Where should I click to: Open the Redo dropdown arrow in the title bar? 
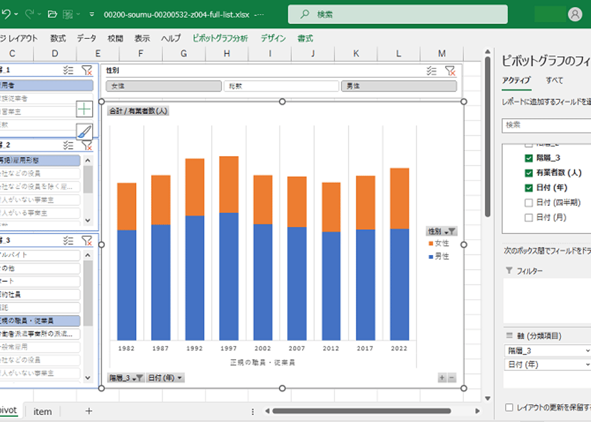click(39, 14)
